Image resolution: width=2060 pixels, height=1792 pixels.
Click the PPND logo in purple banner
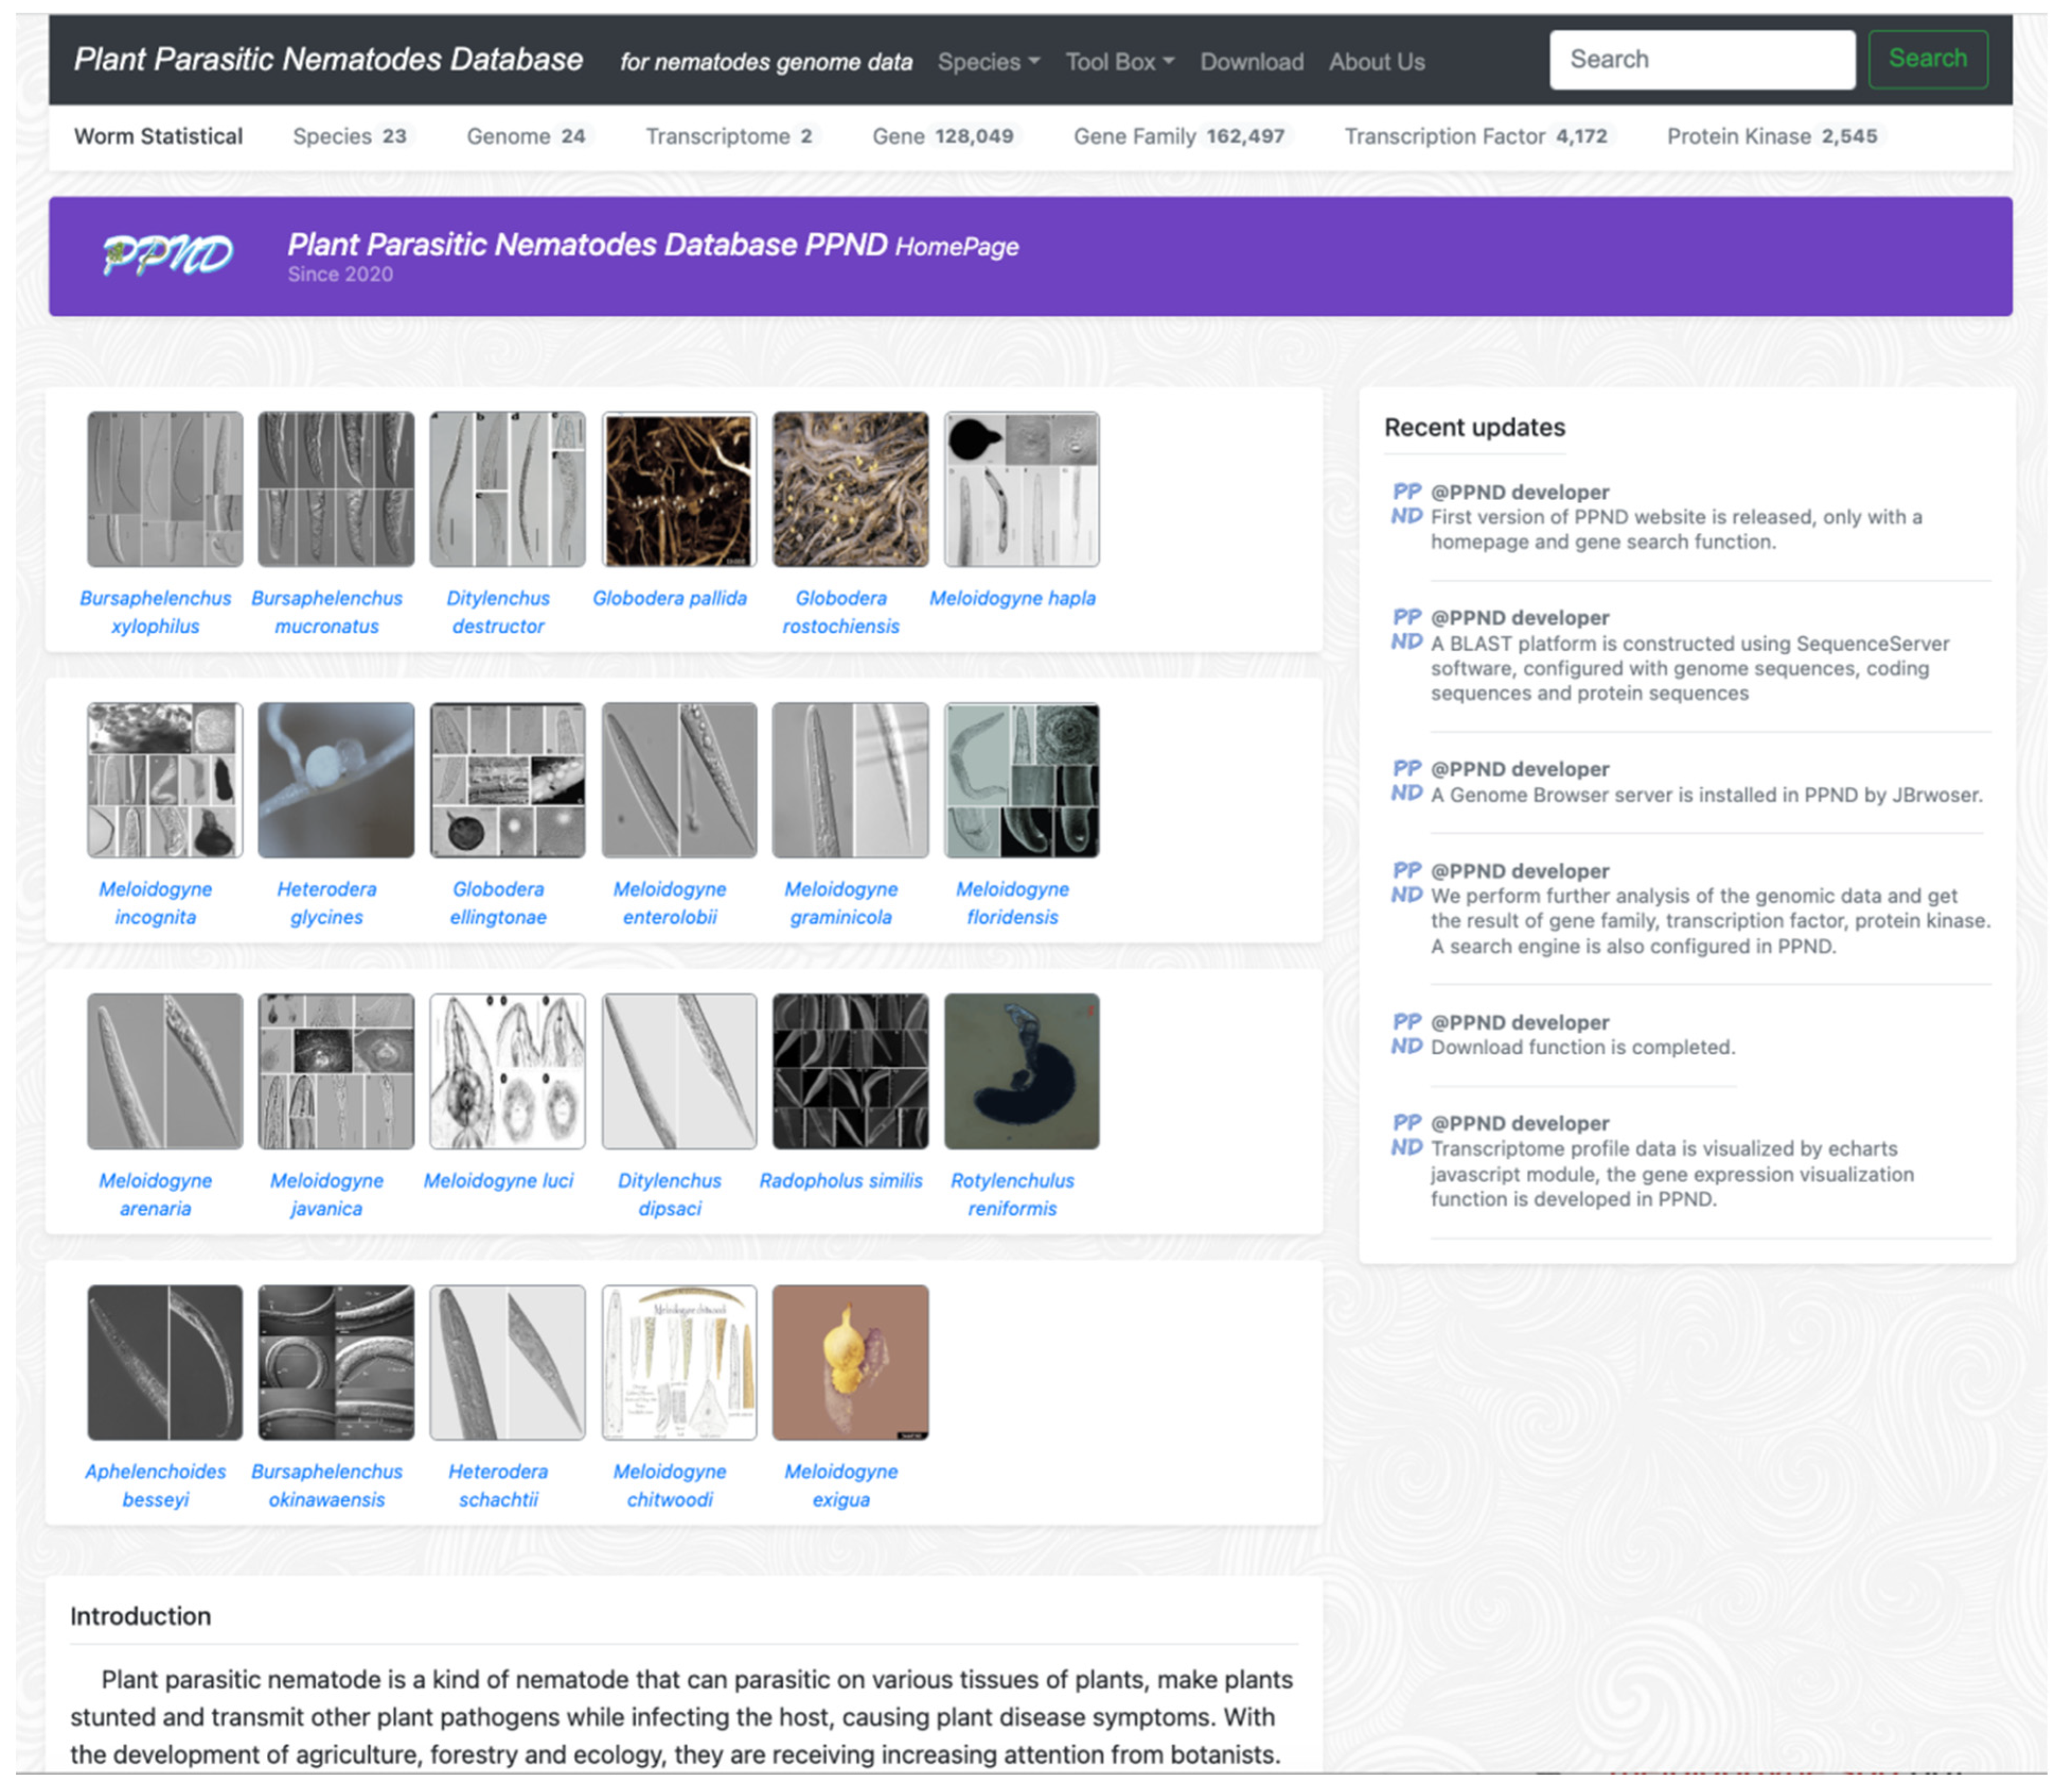point(168,255)
